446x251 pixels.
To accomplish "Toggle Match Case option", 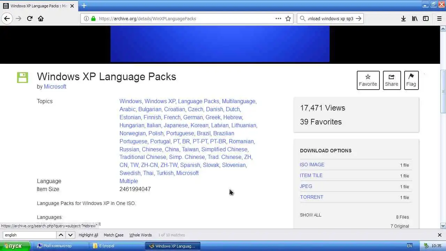I will (x=114, y=235).
